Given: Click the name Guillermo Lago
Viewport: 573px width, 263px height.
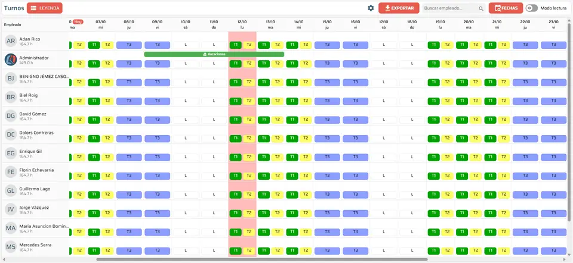Looking at the screenshot, I should click(x=35, y=189).
